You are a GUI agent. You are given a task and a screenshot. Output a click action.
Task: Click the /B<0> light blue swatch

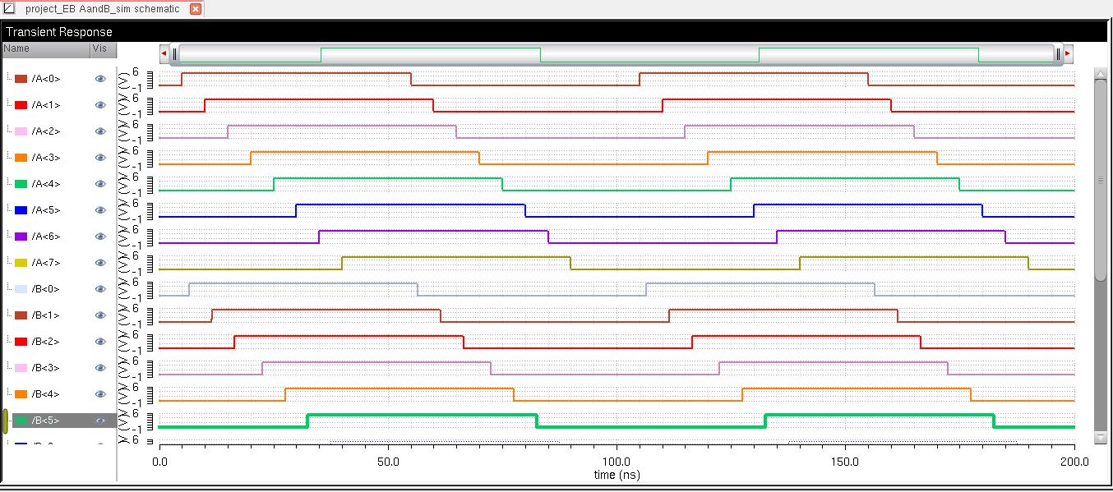pyautogui.click(x=21, y=289)
